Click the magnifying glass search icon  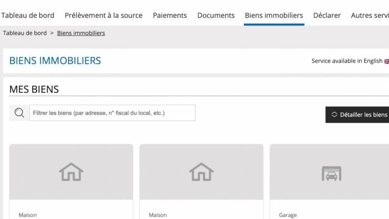point(19,113)
